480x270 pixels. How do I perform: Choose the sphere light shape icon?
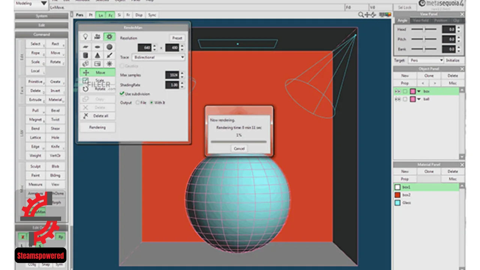coord(109,47)
